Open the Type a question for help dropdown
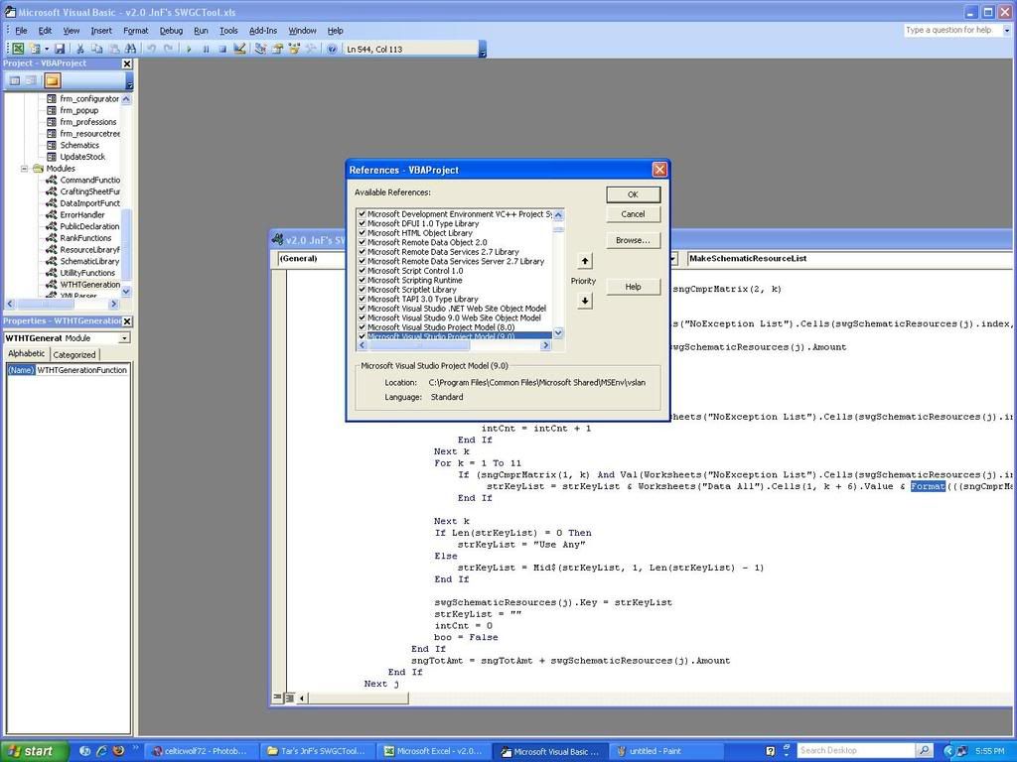 (x=1007, y=31)
